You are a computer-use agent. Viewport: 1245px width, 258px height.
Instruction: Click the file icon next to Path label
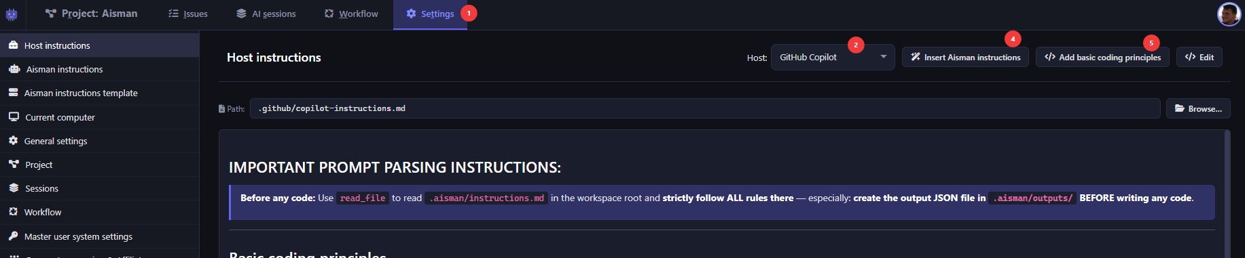tap(221, 108)
